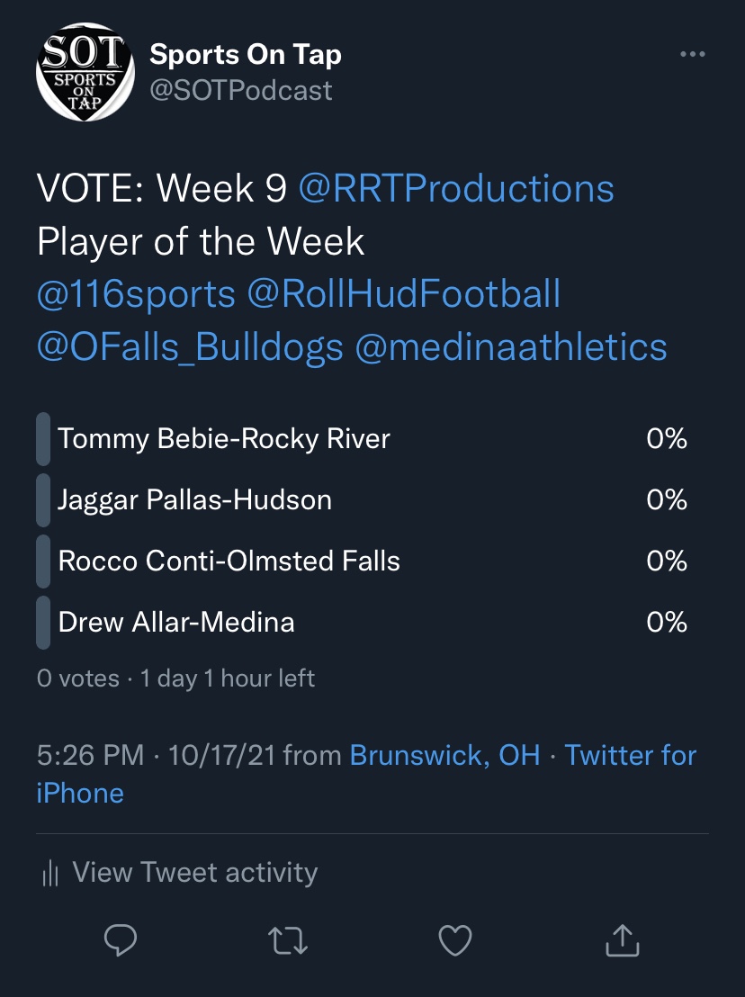Tap the share upload icon

[621, 940]
